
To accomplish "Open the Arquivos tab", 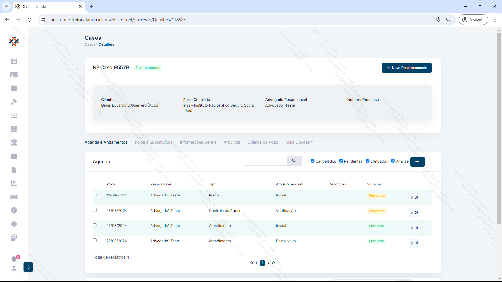I will tap(232, 142).
